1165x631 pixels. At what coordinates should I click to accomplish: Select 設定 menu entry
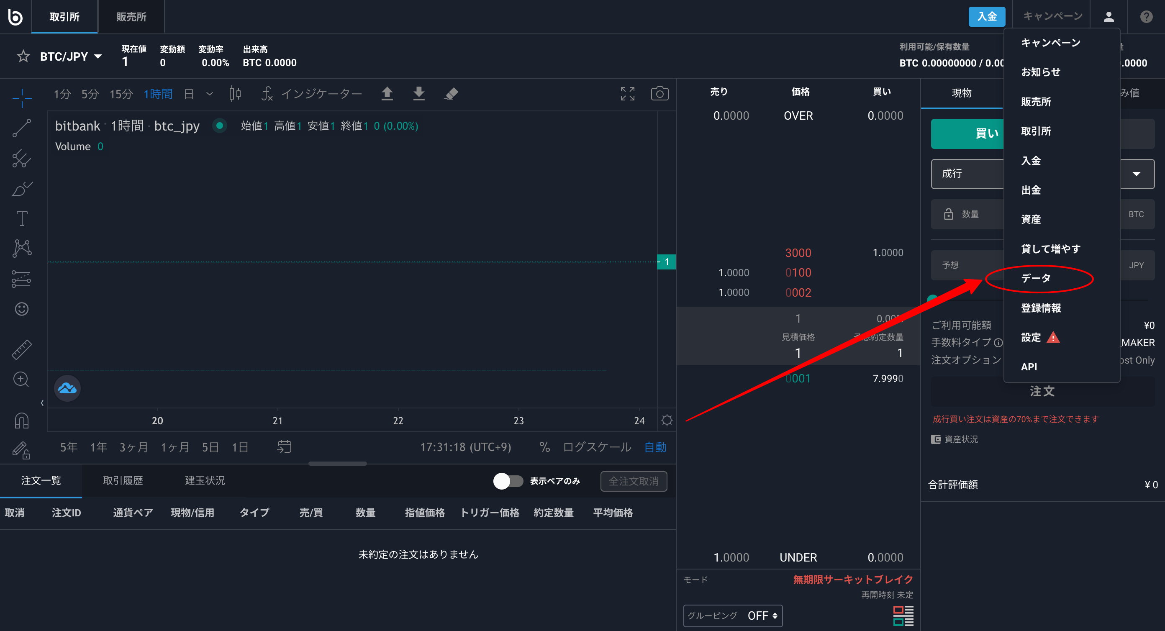1031,337
